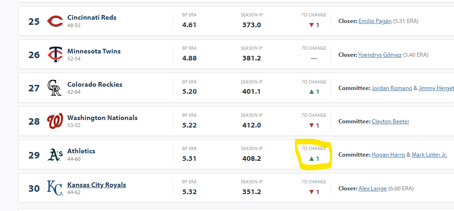This screenshot has width=454, height=211.
Task: Click the red down arrow for Royals
Action: click(311, 192)
